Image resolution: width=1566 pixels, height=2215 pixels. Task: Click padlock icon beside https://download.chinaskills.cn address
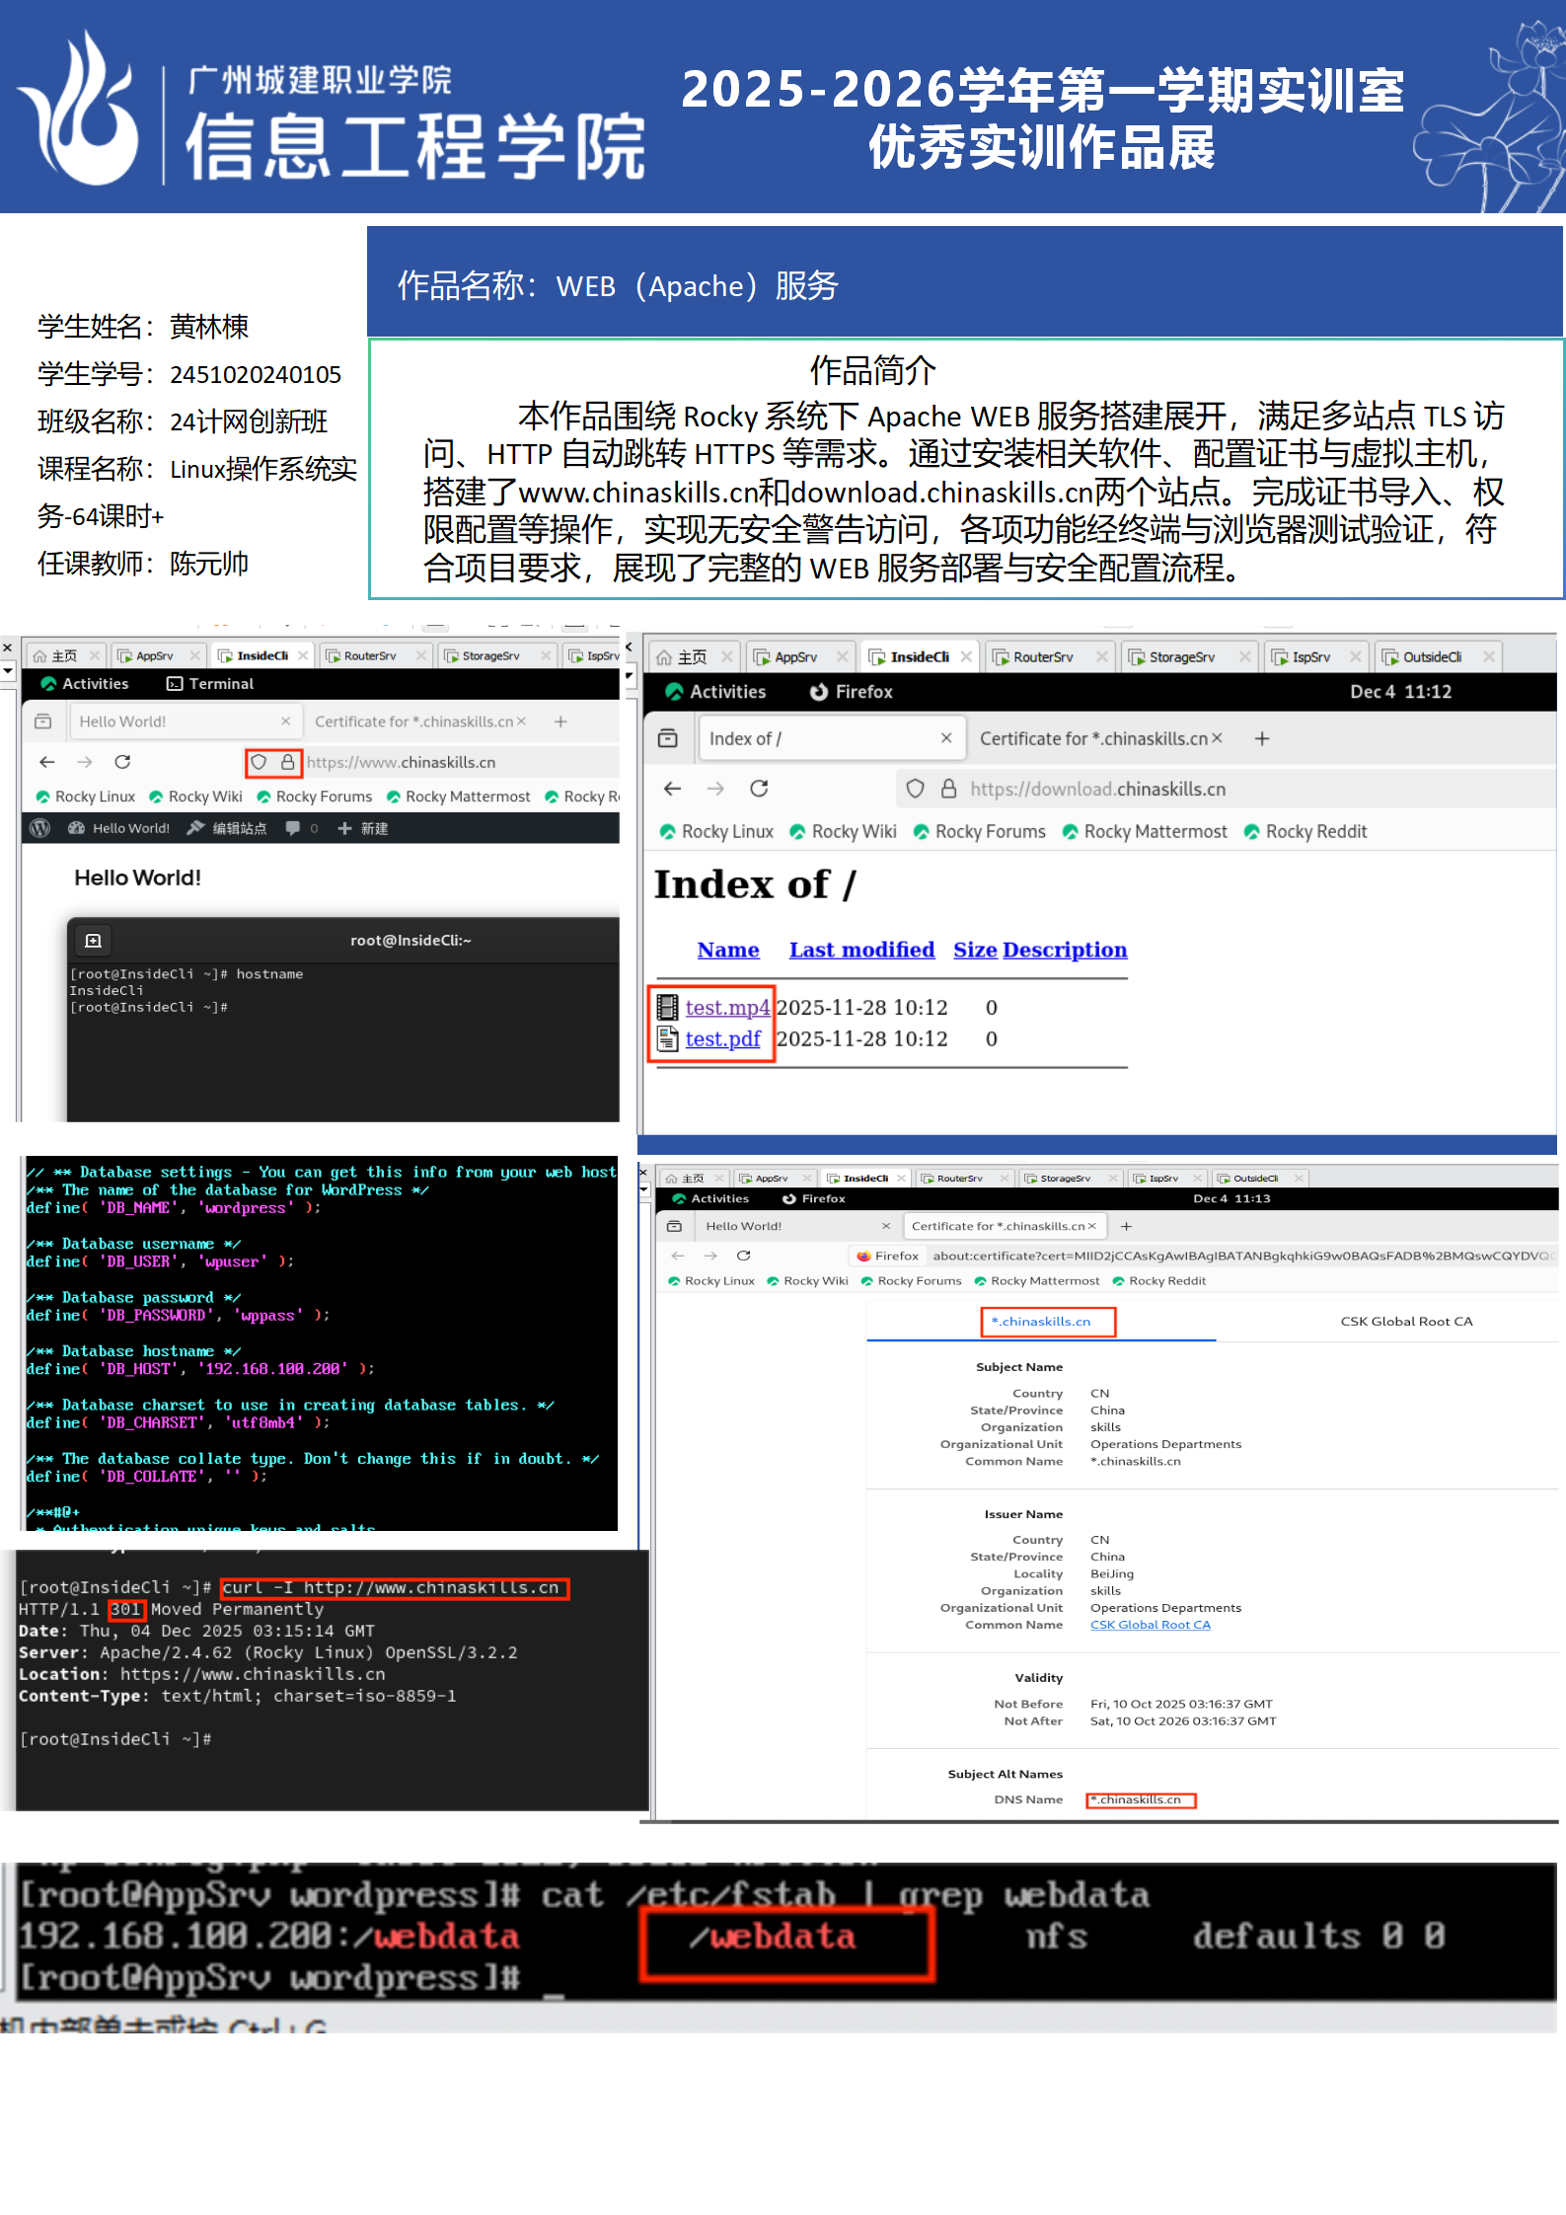[948, 789]
